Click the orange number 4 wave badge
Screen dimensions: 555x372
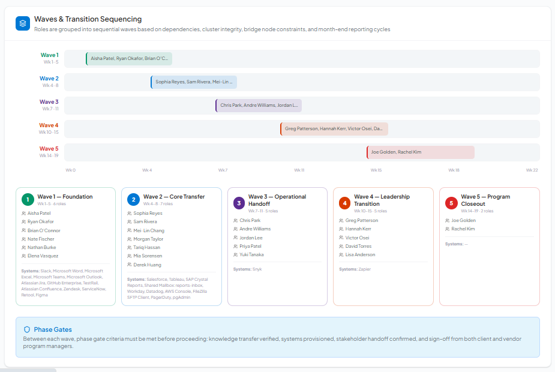coord(344,203)
